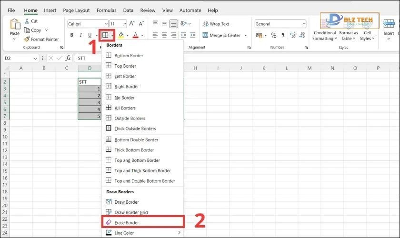Screen dimensions: 400x238
Task: Toggle Wrap Text on
Action: click(x=216, y=24)
